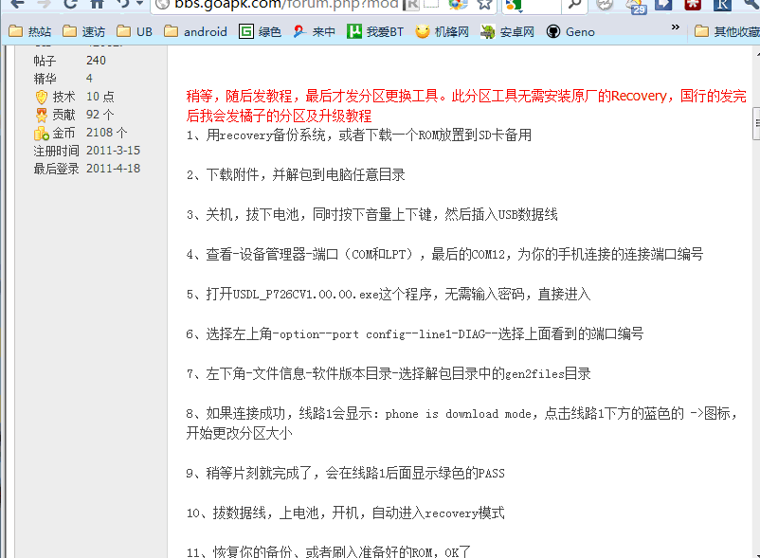Click step 4 about 设备管理器-端口
The image size is (760, 558).
[445, 254]
